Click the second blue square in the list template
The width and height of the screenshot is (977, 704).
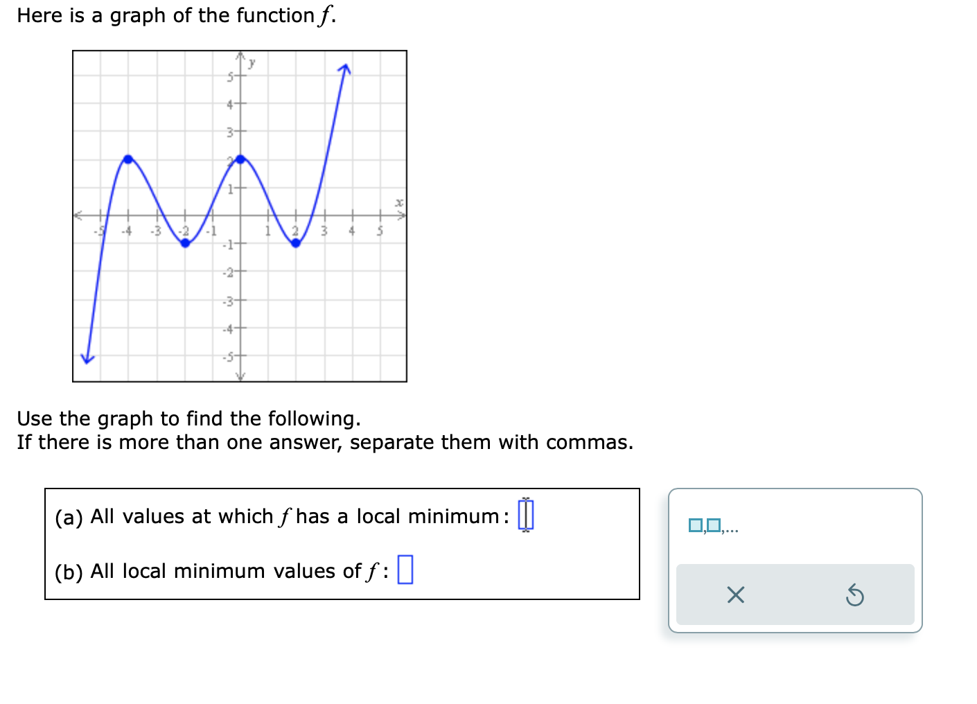click(x=712, y=525)
